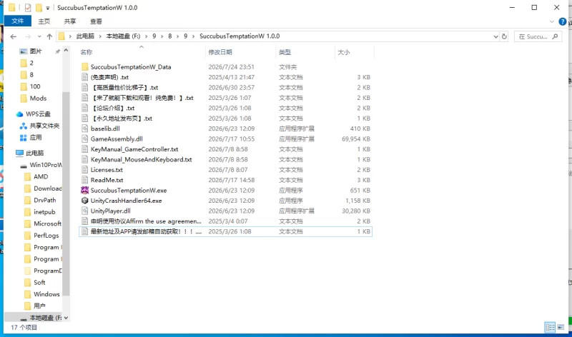This screenshot has width=572, height=337.
Task: Select the 用户 folder in tree
Action: [x=39, y=306]
